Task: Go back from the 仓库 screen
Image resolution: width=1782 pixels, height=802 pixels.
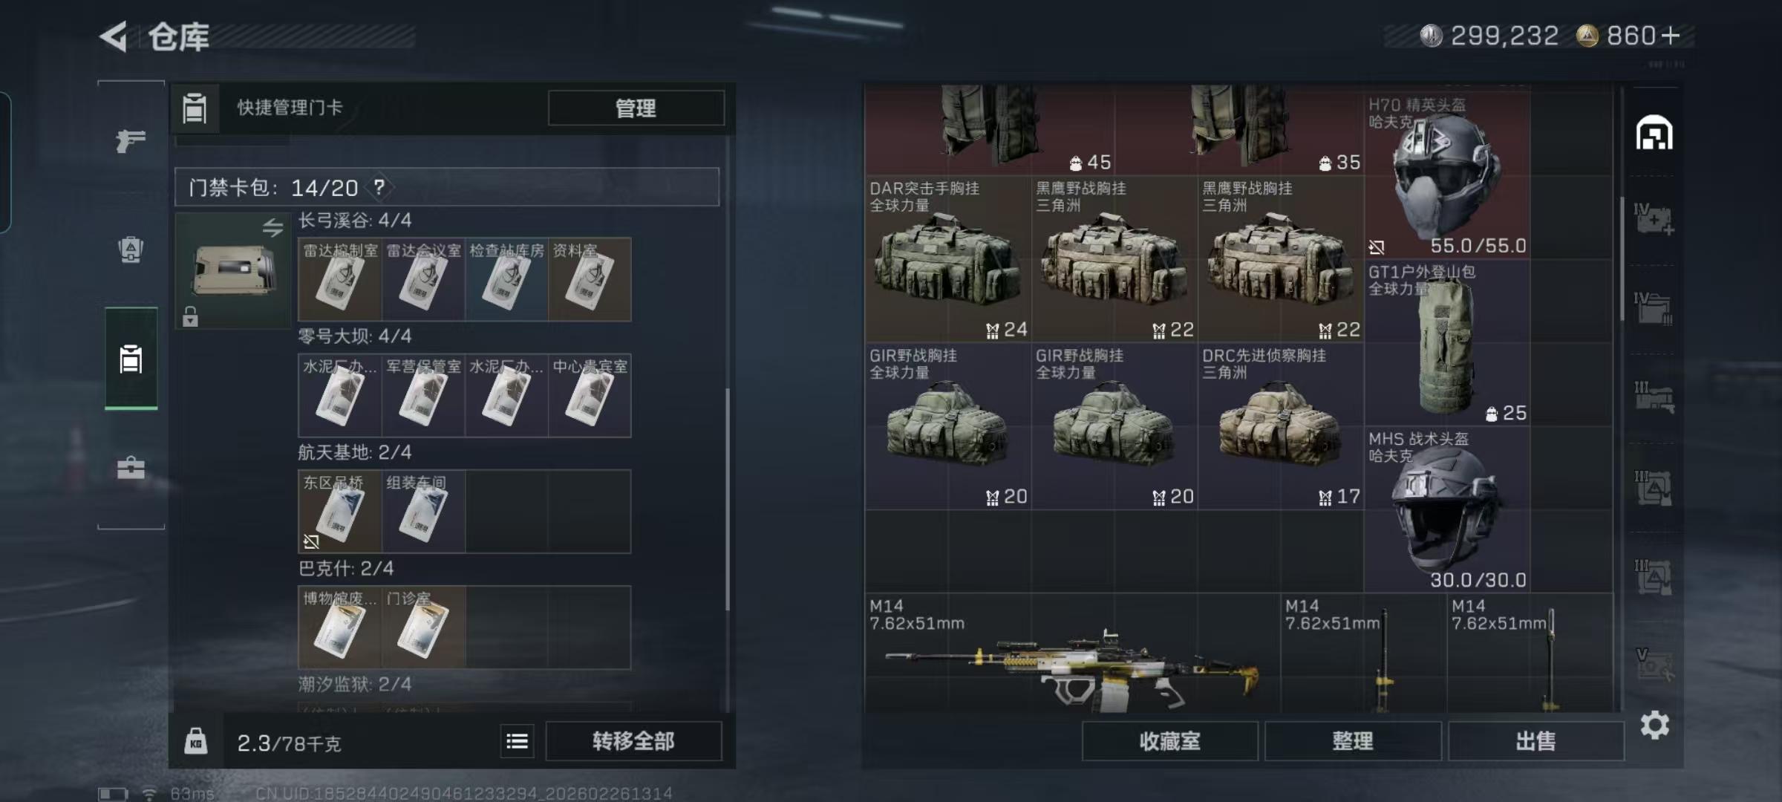Action: [114, 36]
